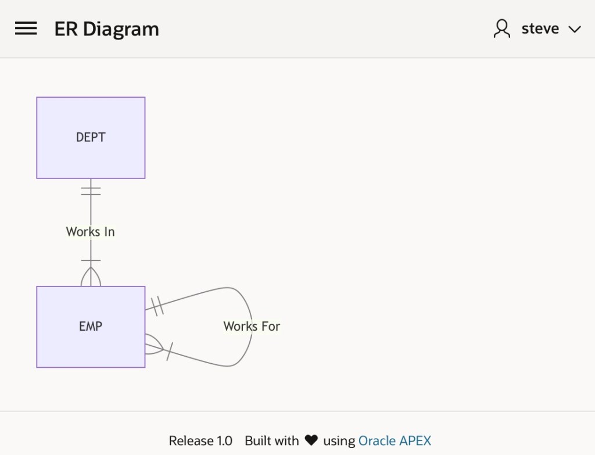Select the EMP entity box

(x=91, y=327)
